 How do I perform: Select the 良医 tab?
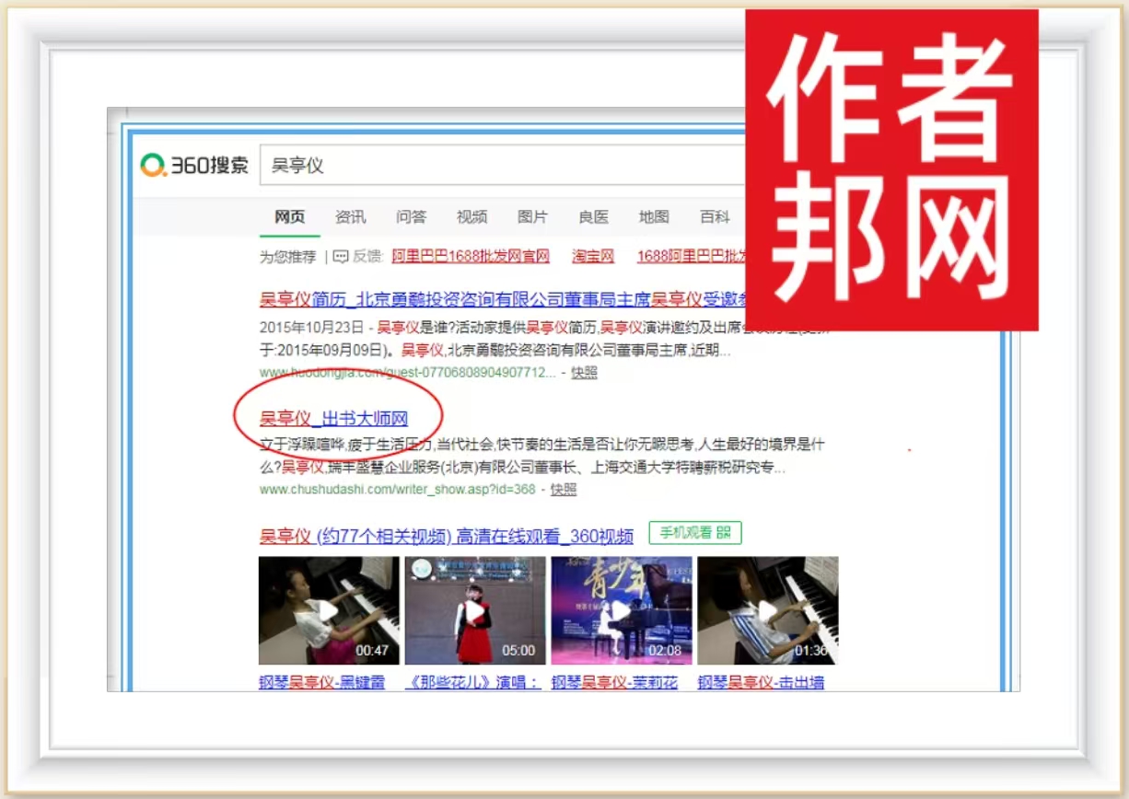pyautogui.click(x=593, y=217)
